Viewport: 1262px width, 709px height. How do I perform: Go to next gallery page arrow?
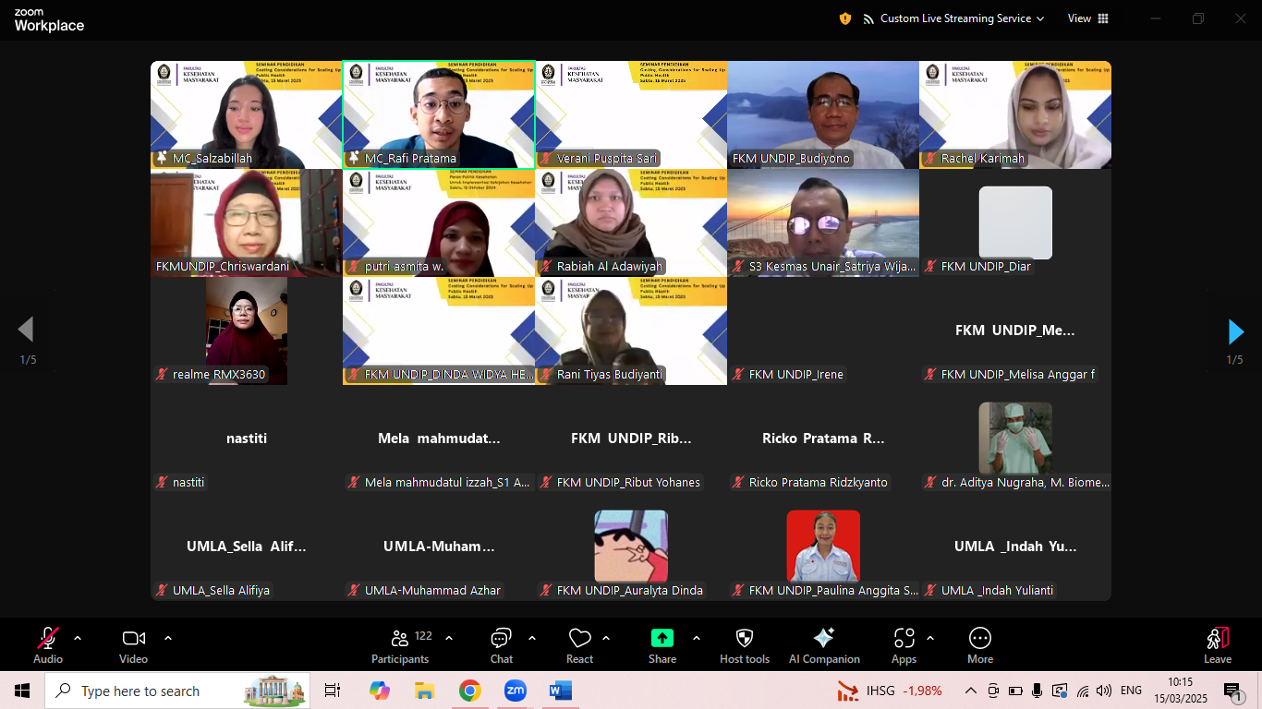tap(1235, 331)
